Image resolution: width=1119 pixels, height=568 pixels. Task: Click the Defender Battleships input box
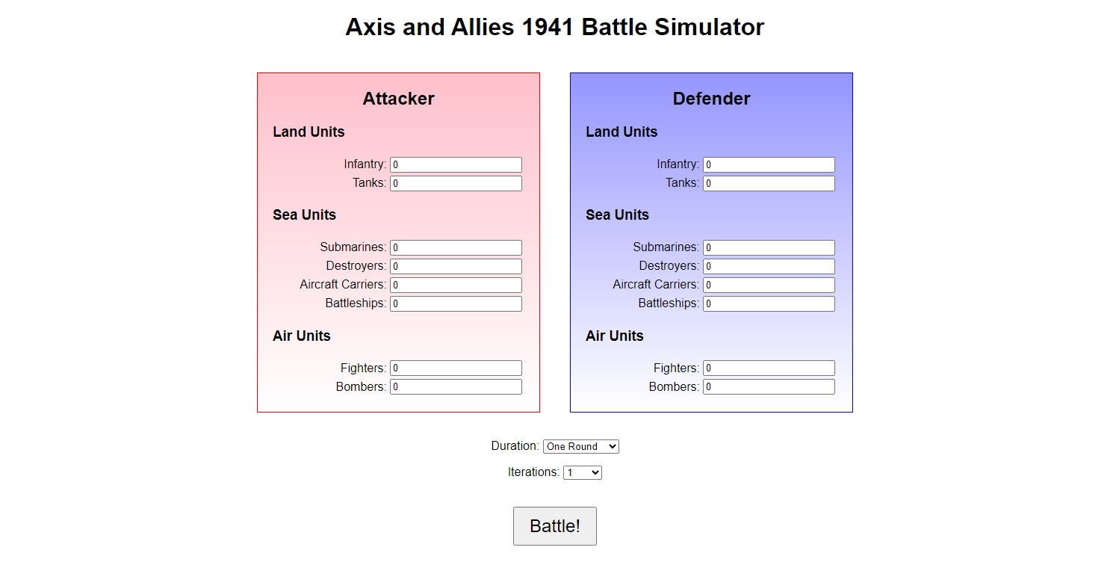click(x=768, y=303)
